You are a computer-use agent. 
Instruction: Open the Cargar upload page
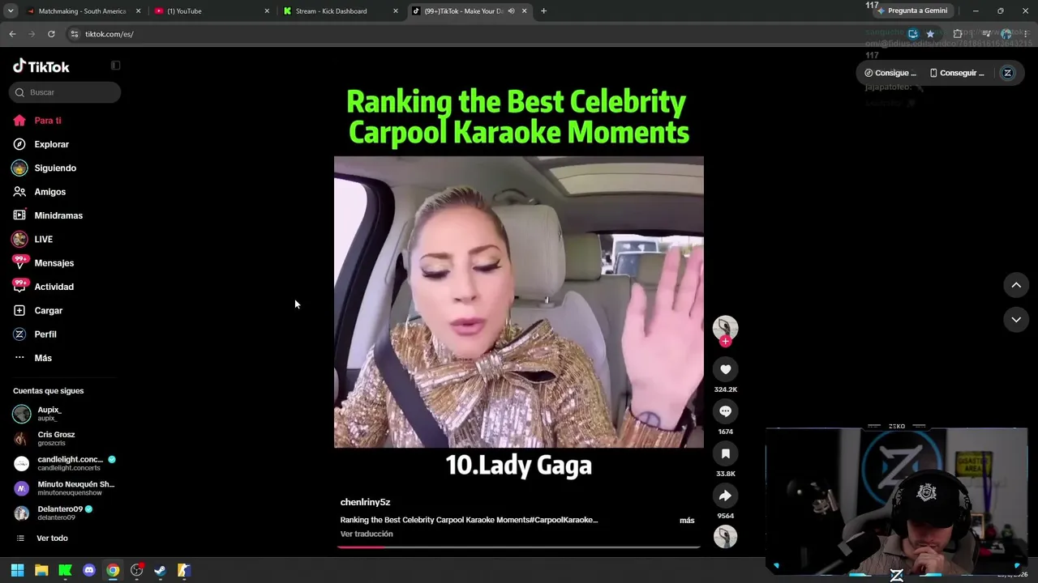click(48, 311)
